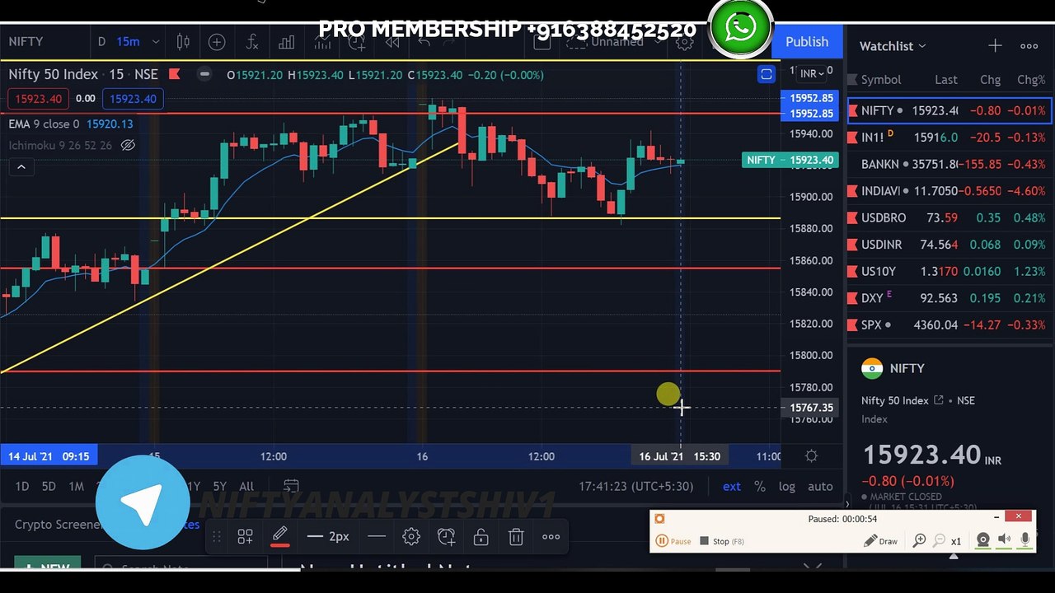Select USDINR row in watchlist
This screenshot has width=1055, height=593.
949,245
